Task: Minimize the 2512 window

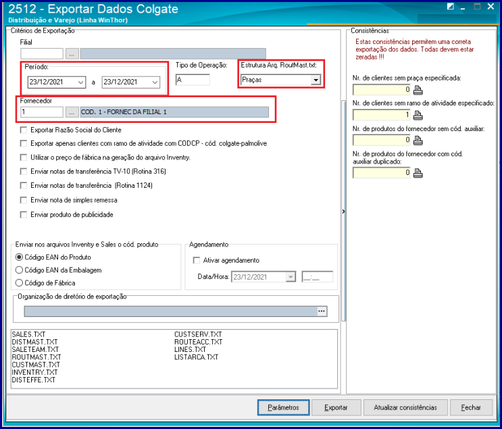Action: (463, 7)
